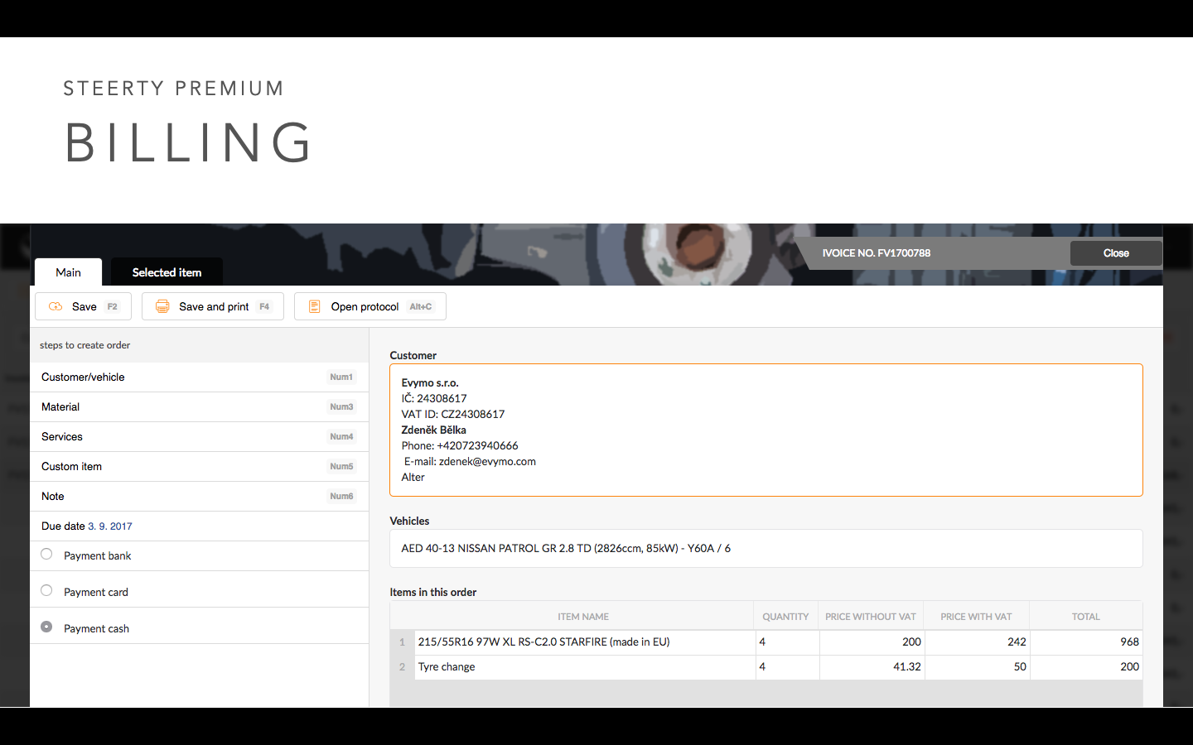Viewport: 1193px width, 745px height.
Task: Click the Save cloud icon
Action: click(x=56, y=306)
